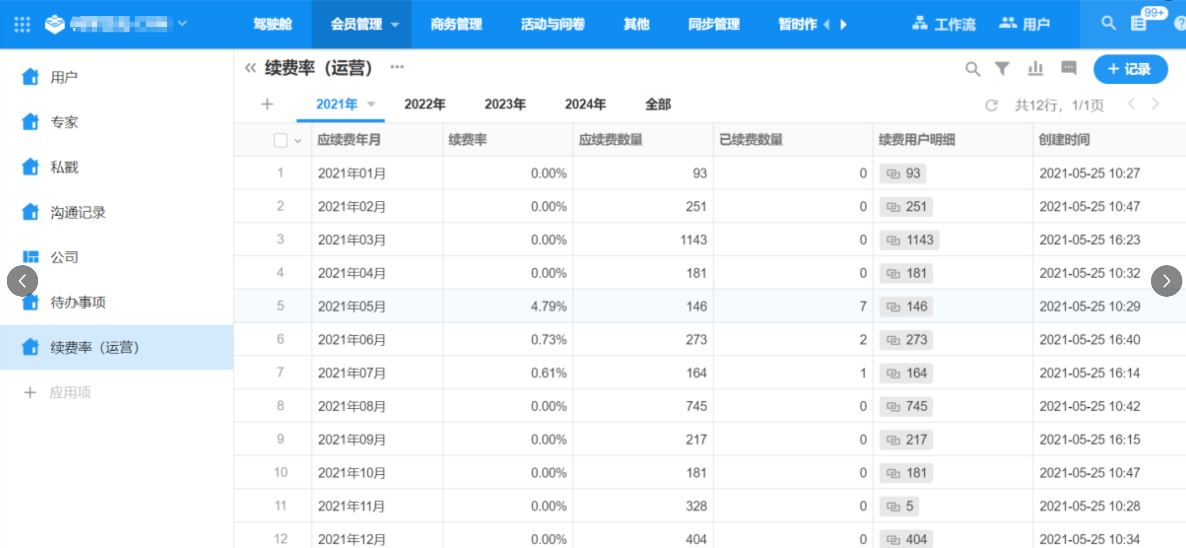Screen dimensions: 1186x548
Task: Select 续费率（运营）in sidebar
Action: pos(116,347)
